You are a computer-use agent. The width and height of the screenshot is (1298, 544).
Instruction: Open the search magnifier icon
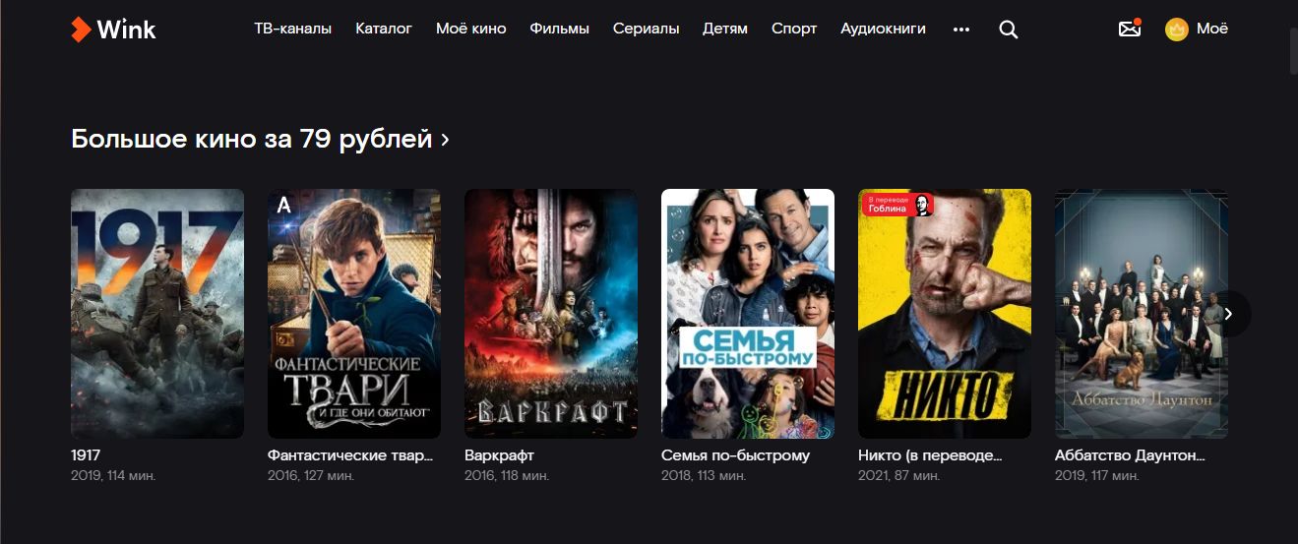(1008, 30)
